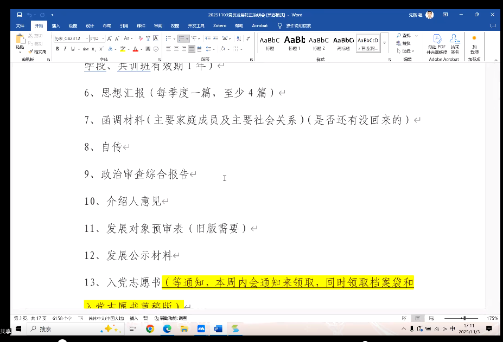The height and width of the screenshot is (342, 503).
Task: Click the text highlight color marker icon
Action: pos(123,49)
